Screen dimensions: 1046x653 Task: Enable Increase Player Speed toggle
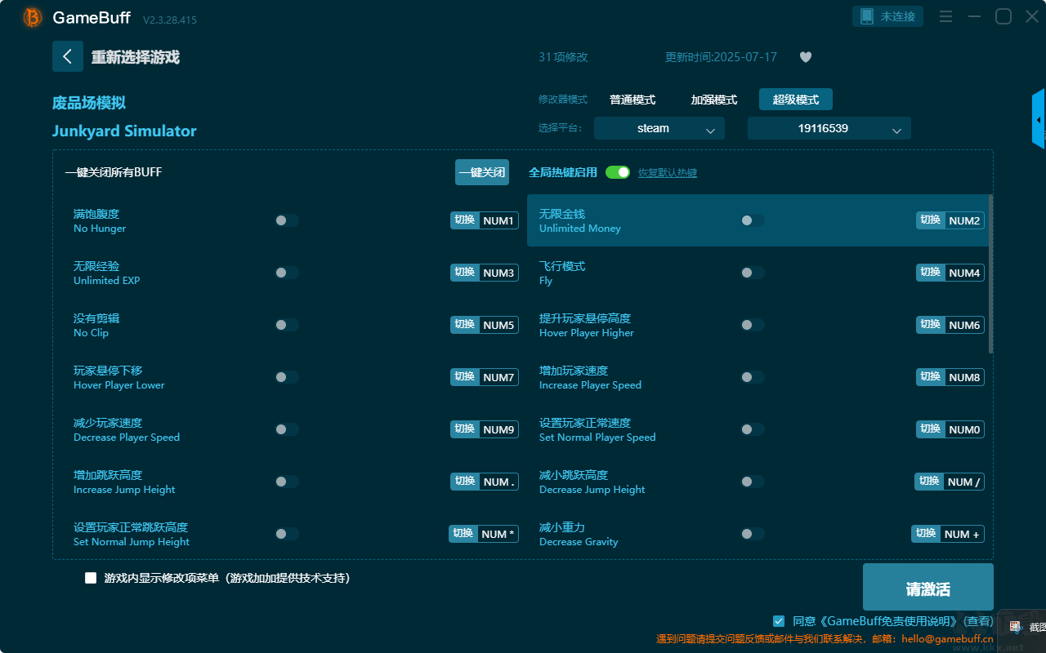coord(753,377)
